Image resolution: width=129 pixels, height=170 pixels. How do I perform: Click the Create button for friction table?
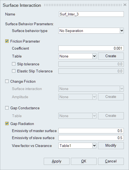111,56
